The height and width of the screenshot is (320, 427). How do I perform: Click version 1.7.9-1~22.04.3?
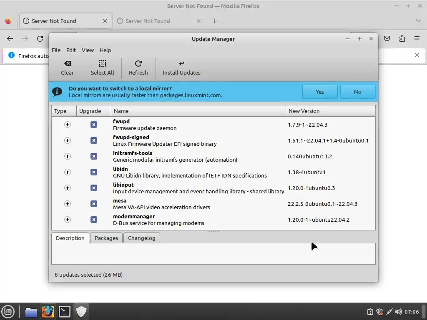pyautogui.click(x=307, y=125)
